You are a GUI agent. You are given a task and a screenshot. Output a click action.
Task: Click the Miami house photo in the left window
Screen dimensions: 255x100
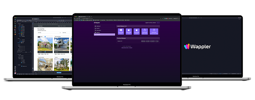pos(45,44)
